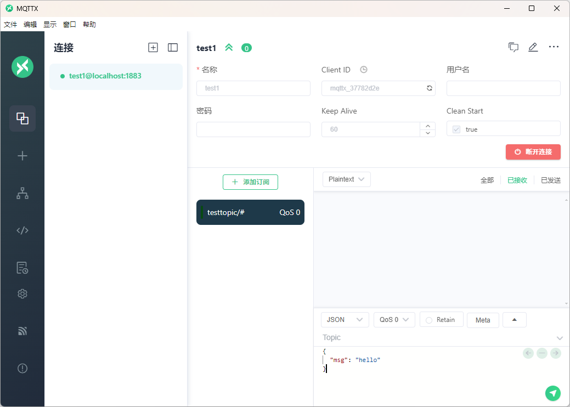Click the 断开连接 button

point(533,152)
